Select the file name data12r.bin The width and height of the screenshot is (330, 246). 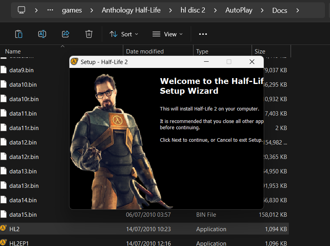tap(24, 157)
